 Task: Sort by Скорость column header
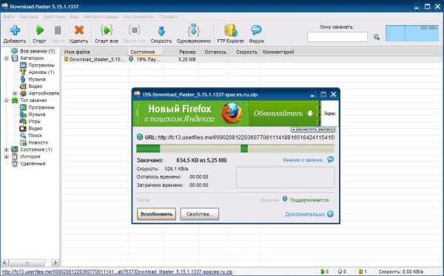(x=245, y=52)
